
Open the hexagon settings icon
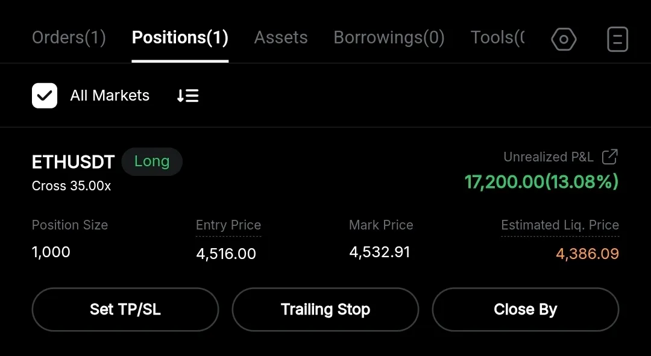click(x=564, y=40)
